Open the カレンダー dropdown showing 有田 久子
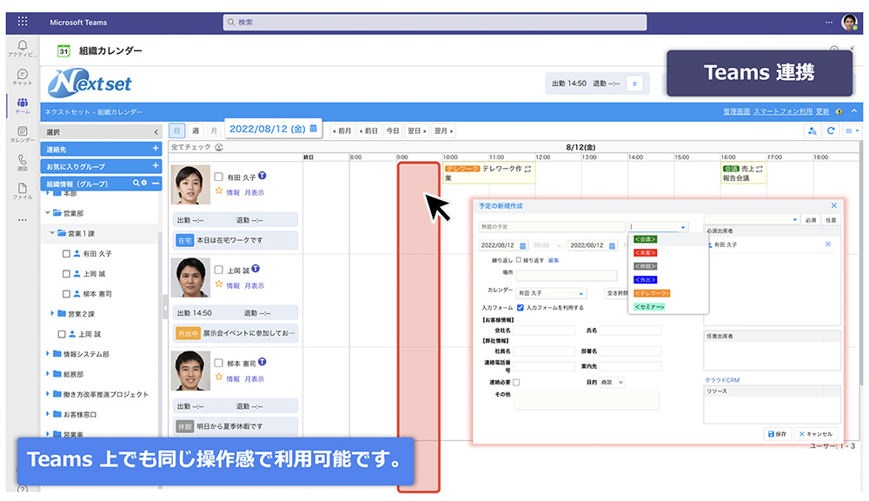The height and width of the screenshot is (501, 869). 551,293
